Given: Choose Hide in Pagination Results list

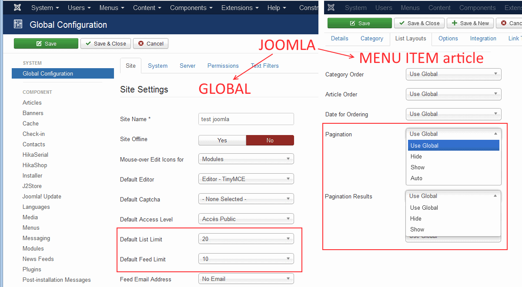Looking at the screenshot, I should pyautogui.click(x=453, y=218).
